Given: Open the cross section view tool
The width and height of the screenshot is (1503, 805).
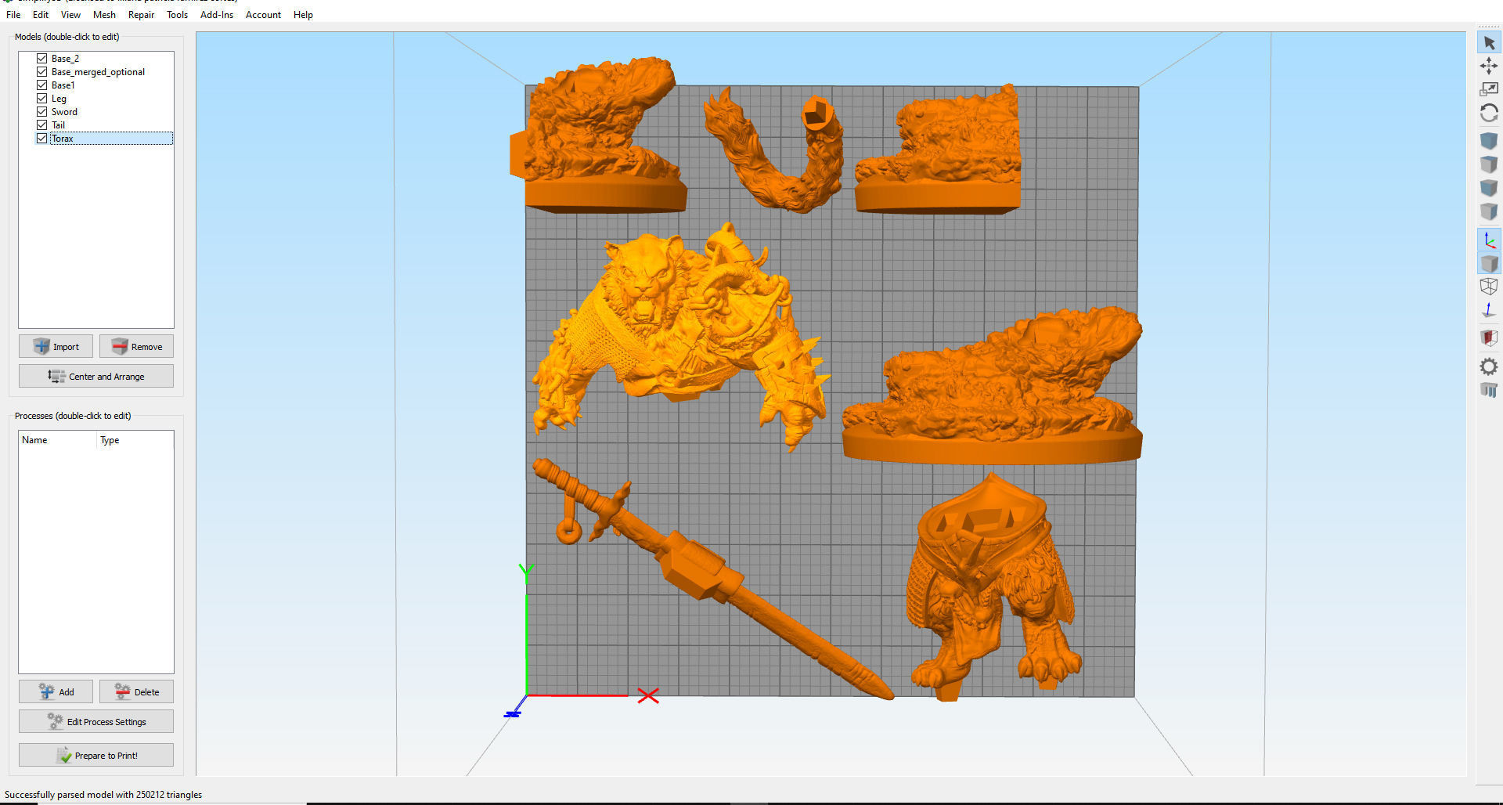Looking at the screenshot, I should click(x=1489, y=338).
